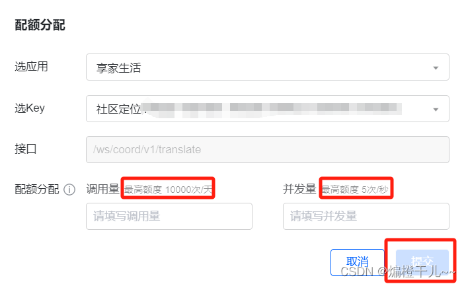466x284 pixels.
Task: Click the 最高额度 10000次/天 hint
Action: tap(168, 190)
